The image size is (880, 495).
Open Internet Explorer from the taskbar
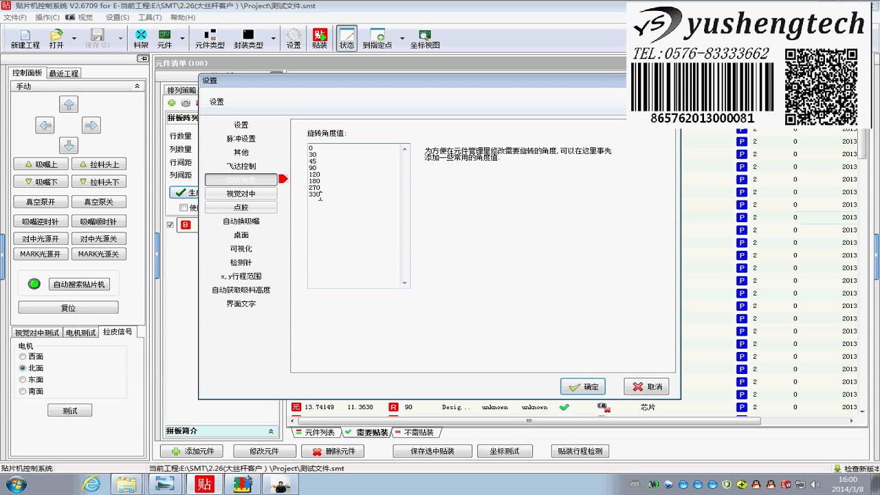pos(91,485)
